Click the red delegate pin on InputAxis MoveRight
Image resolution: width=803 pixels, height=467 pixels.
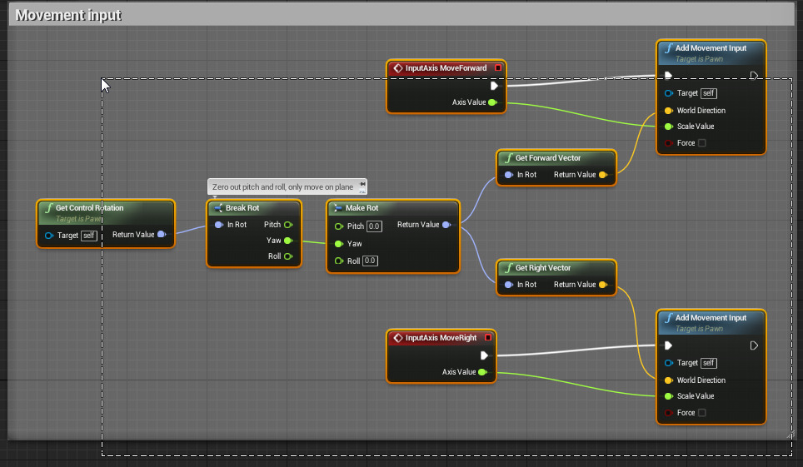click(x=487, y=338)
